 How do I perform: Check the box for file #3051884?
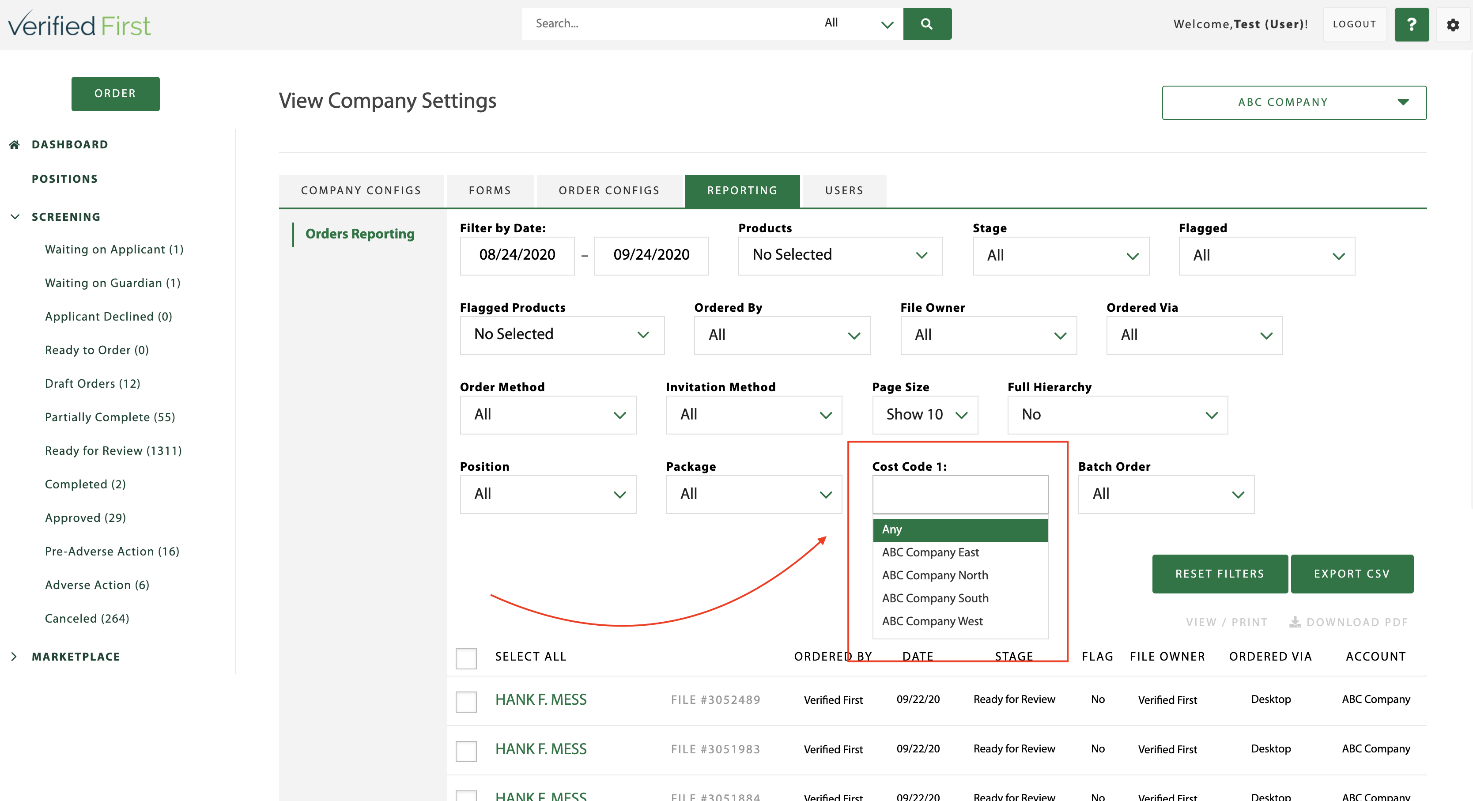coord(466,796)
